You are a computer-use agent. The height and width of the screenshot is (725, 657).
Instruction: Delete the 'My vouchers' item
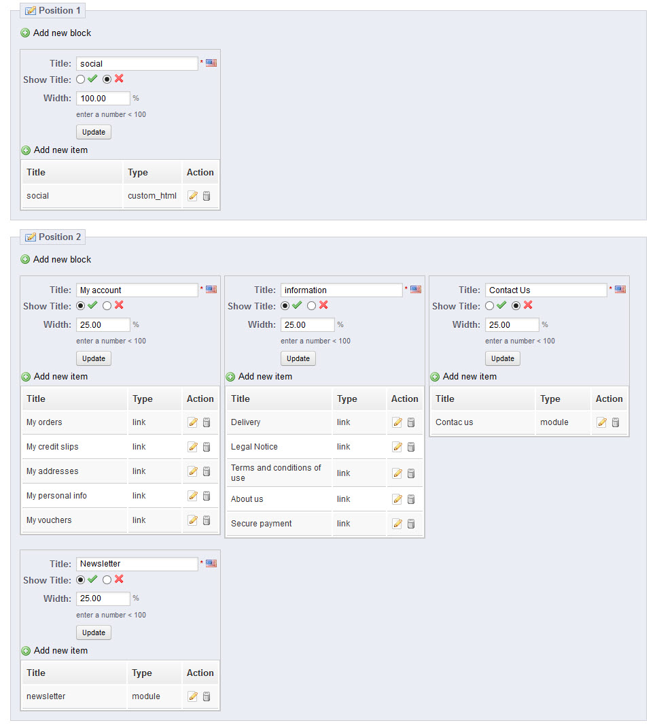pyautogui.click(x=207, y=520)
